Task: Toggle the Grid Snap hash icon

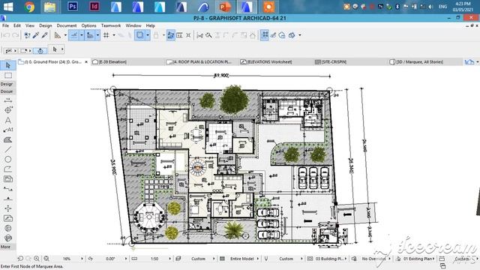Action: [x=106, y=35]
